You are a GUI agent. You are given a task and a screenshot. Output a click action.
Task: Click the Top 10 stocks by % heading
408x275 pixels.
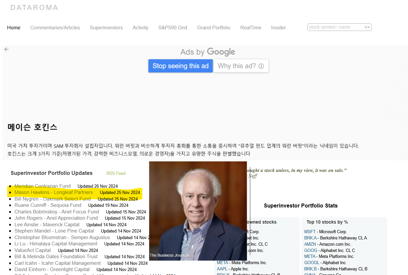coord(327,222)
